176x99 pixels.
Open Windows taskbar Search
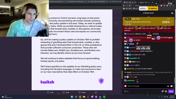[x=76, y=97]
